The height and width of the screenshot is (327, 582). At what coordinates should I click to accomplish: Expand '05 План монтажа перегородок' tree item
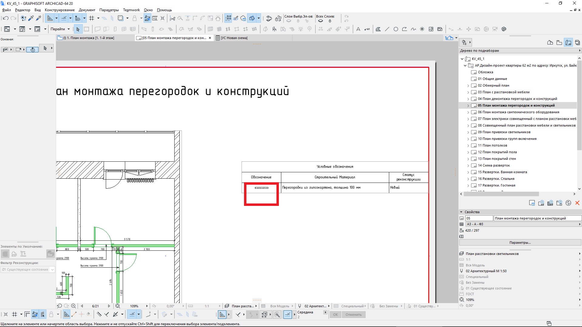point(468,105)
